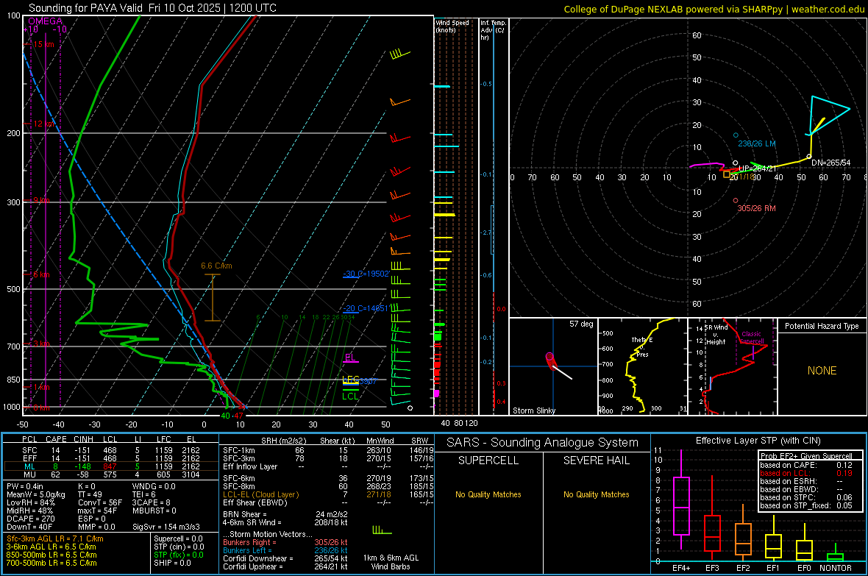Click the blue left-mover circle on hodograph

pos(736,135)
